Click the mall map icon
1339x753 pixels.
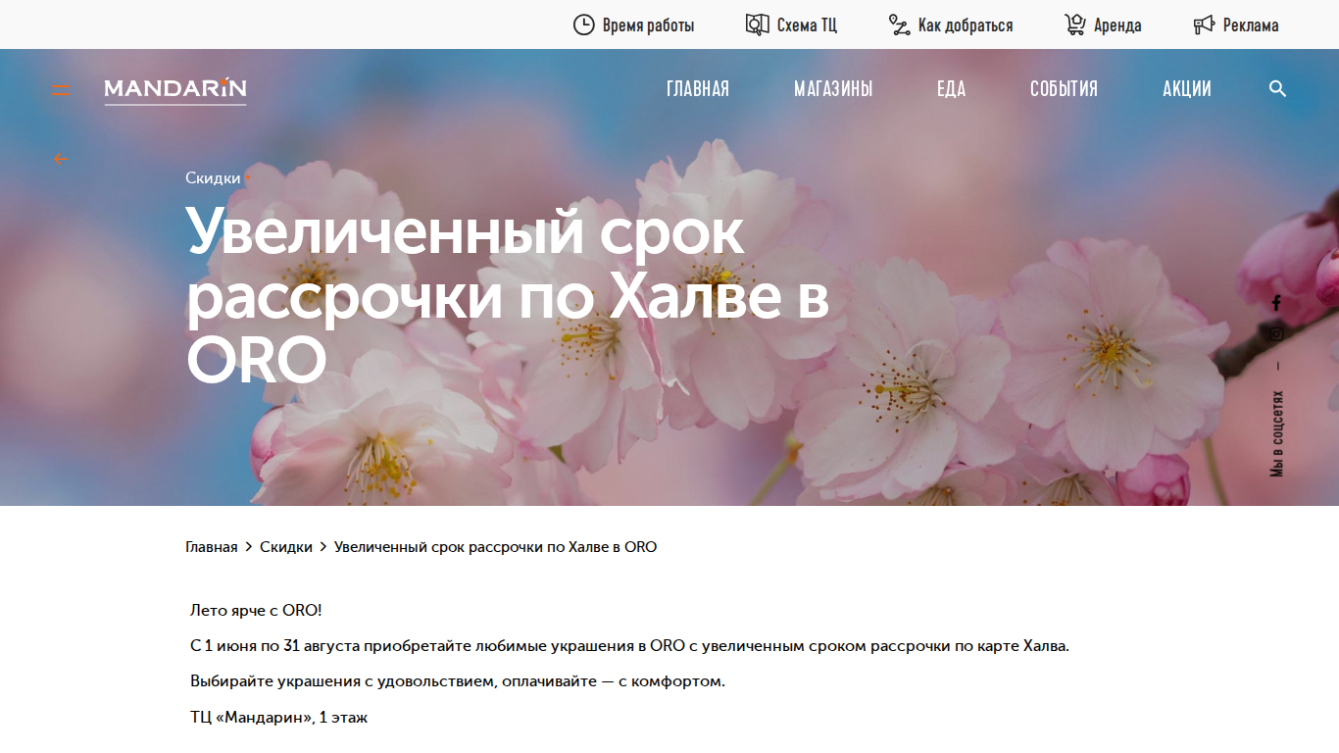757,25
